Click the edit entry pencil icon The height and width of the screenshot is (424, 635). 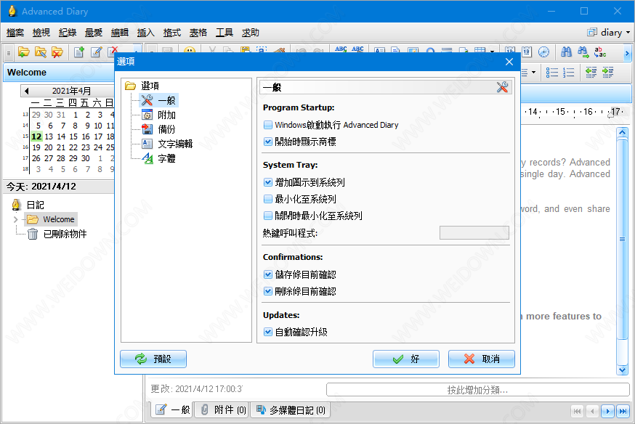pos(97,52)
